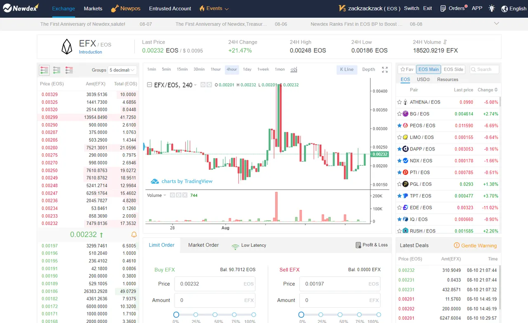Click the Gentle Warning exclamation icon
This screenshot has height=323, width=528.
(457, 246)
